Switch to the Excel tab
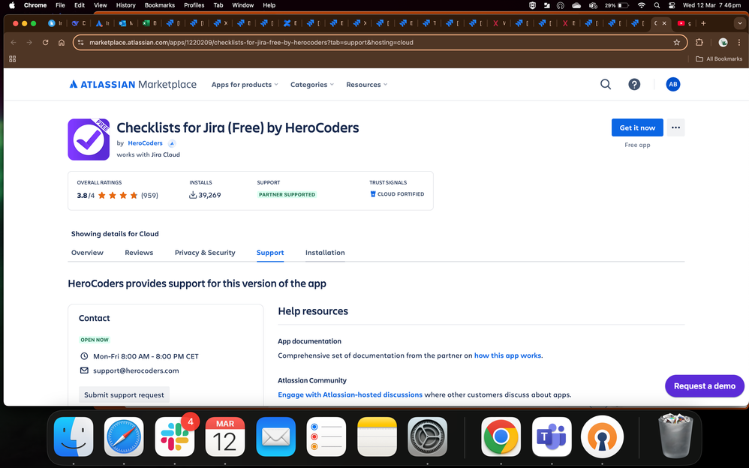This screenshot has width=749, height=468. (150, 23)
